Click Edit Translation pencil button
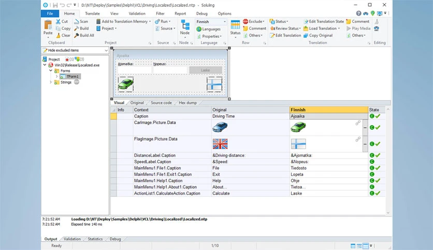Image resolution: width=433 pixels, height=250 pixels. 285,35
